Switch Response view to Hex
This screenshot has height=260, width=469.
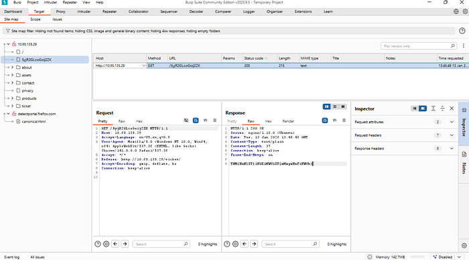pyautogui.click(x=268, y=121)
